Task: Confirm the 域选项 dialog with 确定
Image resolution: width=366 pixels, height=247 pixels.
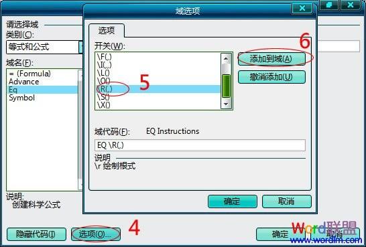Action: [232, 201]
